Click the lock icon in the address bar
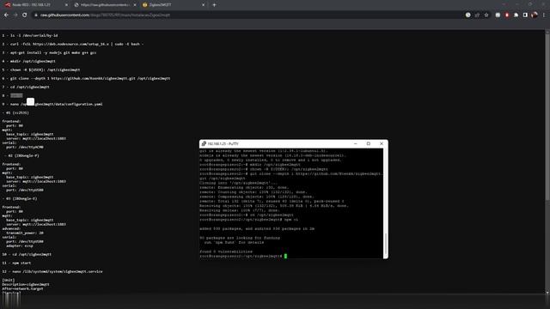The height and width of the screenshot is (309, 550). [x=36, y=15]
